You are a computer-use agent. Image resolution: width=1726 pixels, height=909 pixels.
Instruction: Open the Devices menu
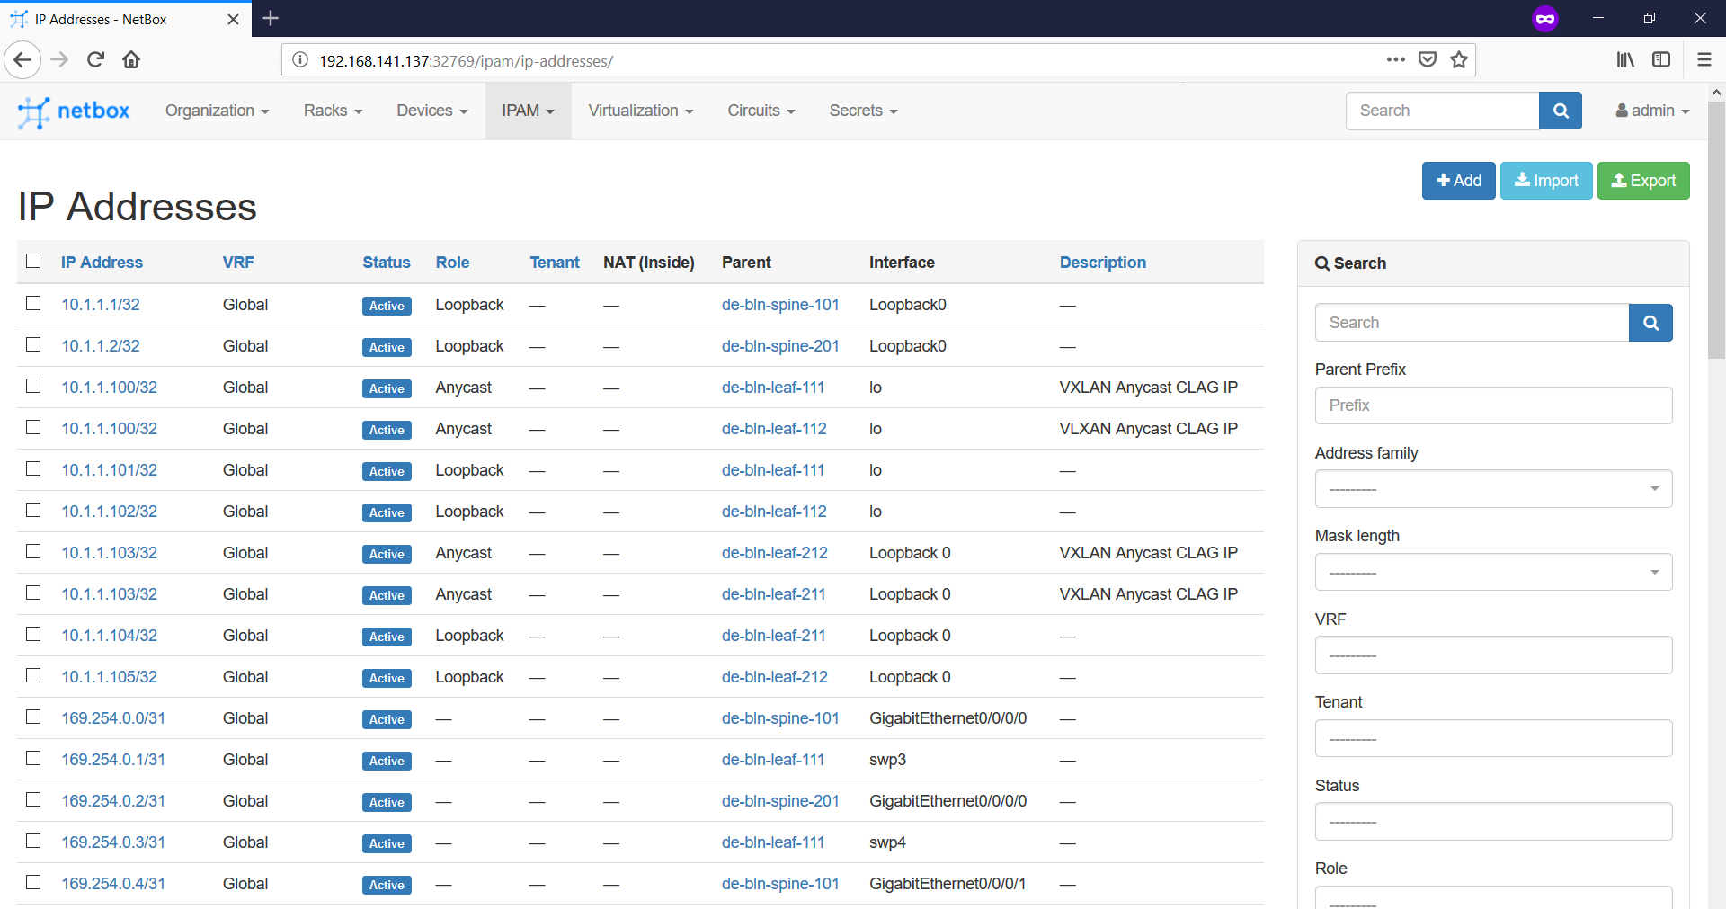[431, 111]
